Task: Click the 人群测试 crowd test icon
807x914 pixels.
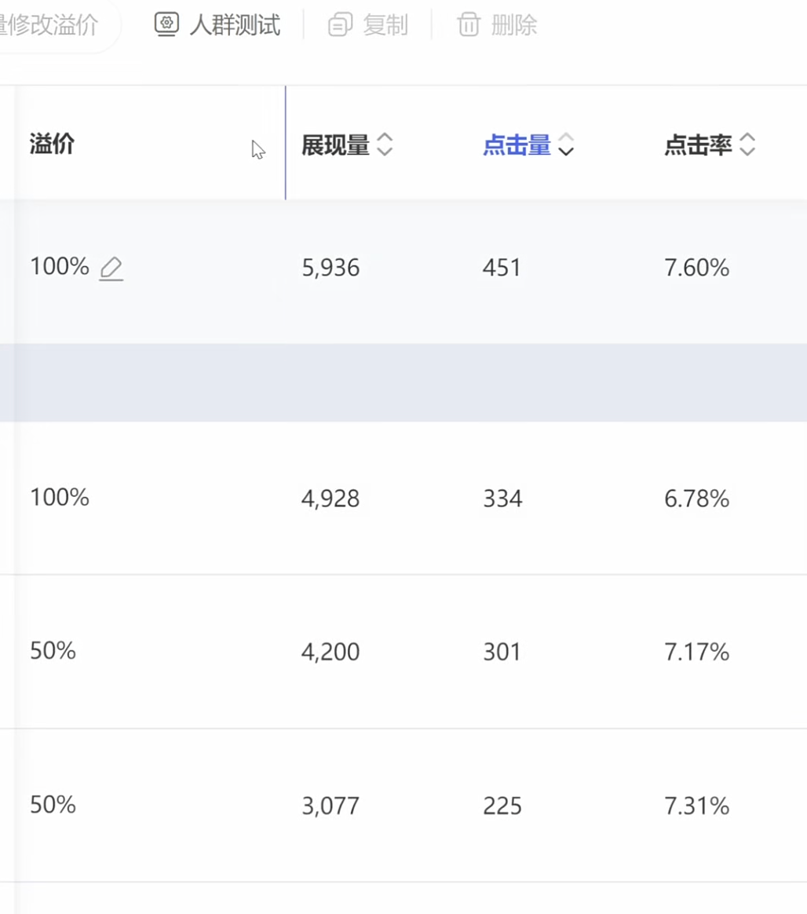Action: (x=166, y=24)
